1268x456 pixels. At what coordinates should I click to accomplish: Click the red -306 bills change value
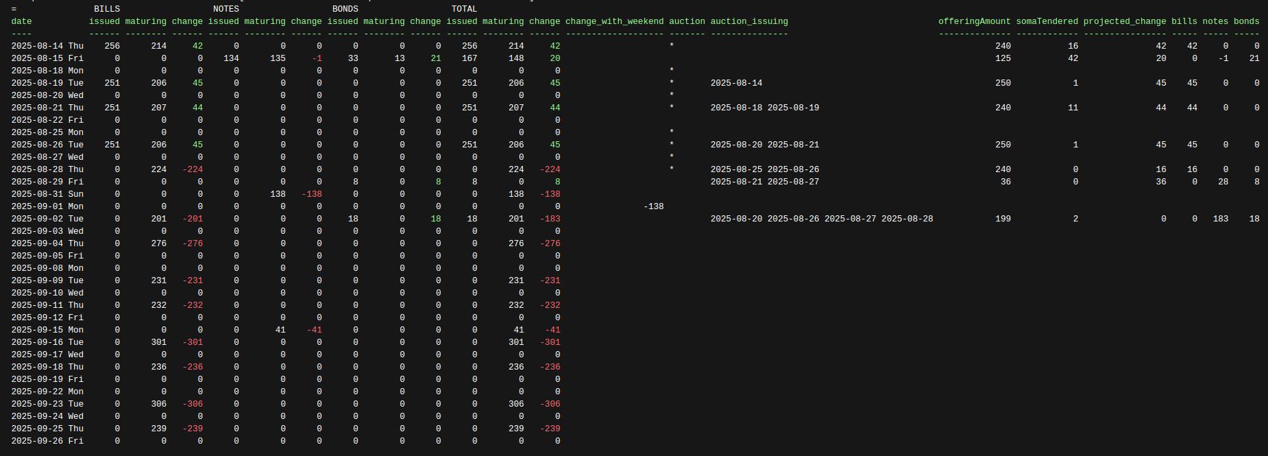pos(193,404)
